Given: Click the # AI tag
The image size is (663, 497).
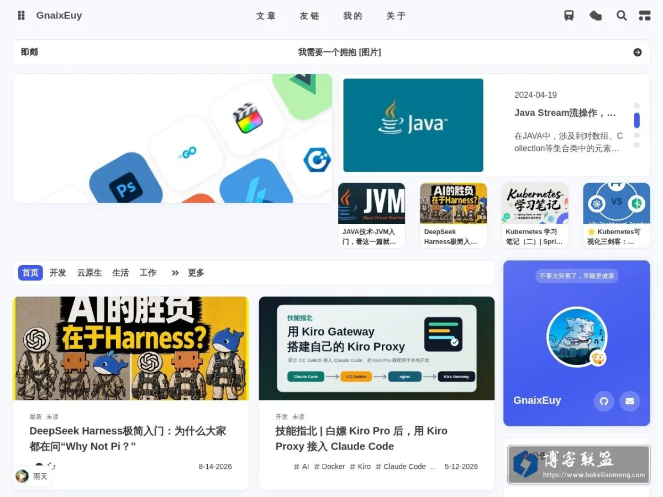Looking at the screenshot, I should [302, 467].
